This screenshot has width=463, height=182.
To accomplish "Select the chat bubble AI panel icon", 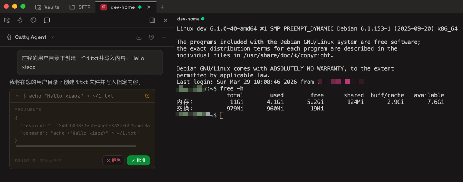I will tap(47, 20).
